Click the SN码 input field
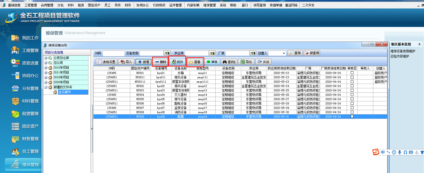The height and width of the screenshot is (173, 424). (x=113, y=53)
